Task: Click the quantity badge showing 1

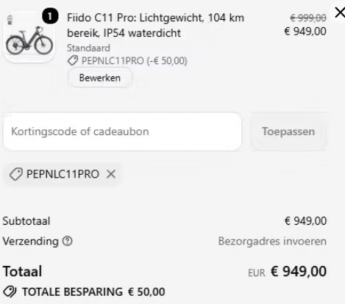Action: 50,16
